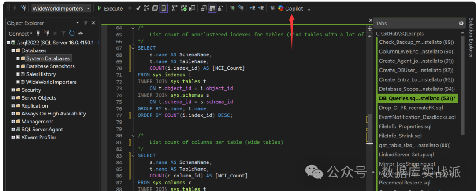Viewport: 476px width, 191px height.
Task: Open the Solution Explorer side tab
Action: [x=471, y=37]
